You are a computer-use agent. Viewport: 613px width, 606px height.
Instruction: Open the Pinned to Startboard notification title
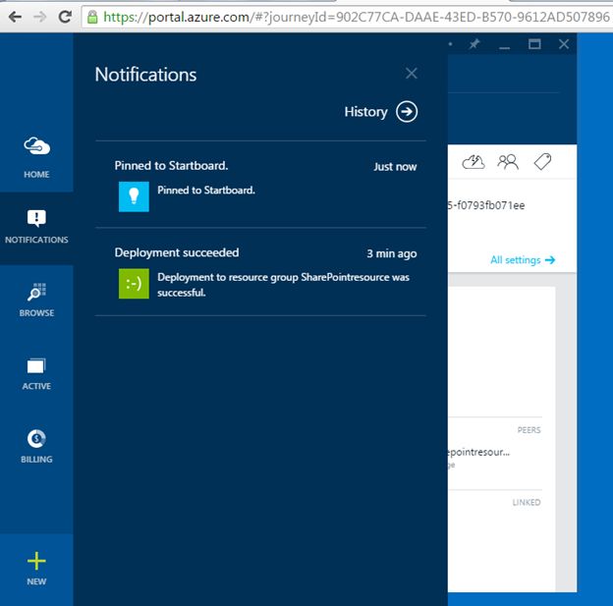(x=171, y=165)
